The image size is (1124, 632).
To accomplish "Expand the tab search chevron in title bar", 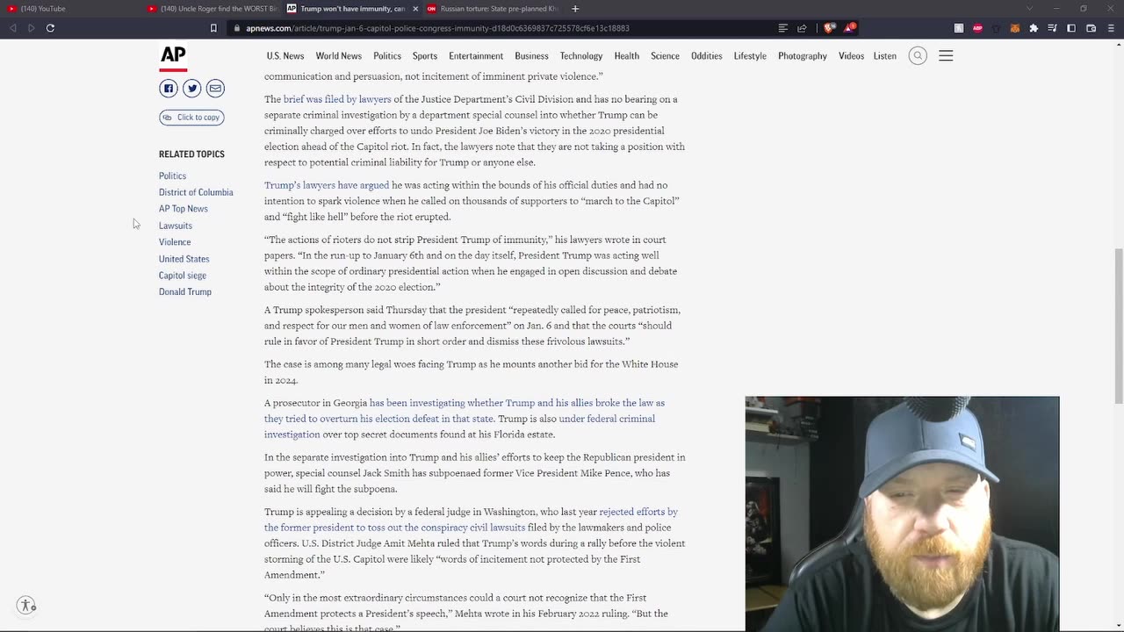I will [x=1030, y=9].
